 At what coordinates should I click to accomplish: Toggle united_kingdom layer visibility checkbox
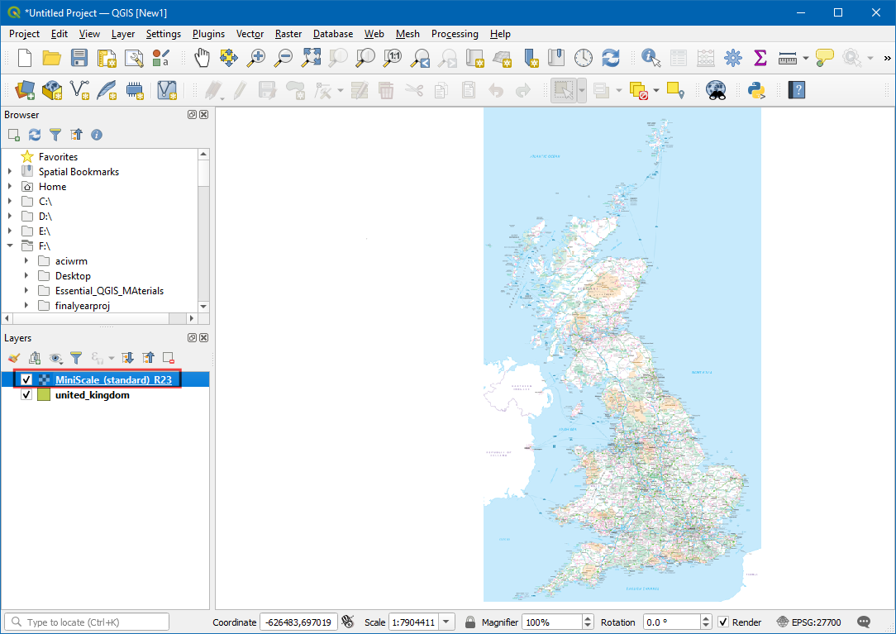(x=26, y=395)
